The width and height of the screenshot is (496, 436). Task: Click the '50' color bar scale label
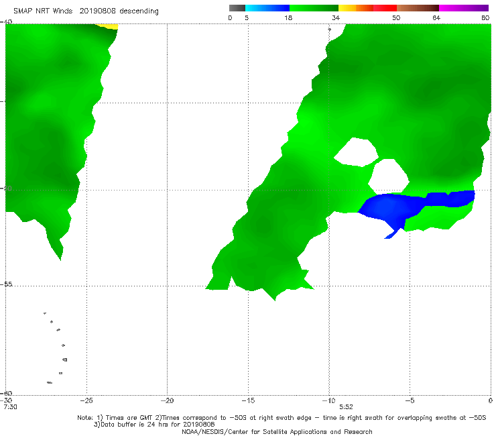point(396,18)
